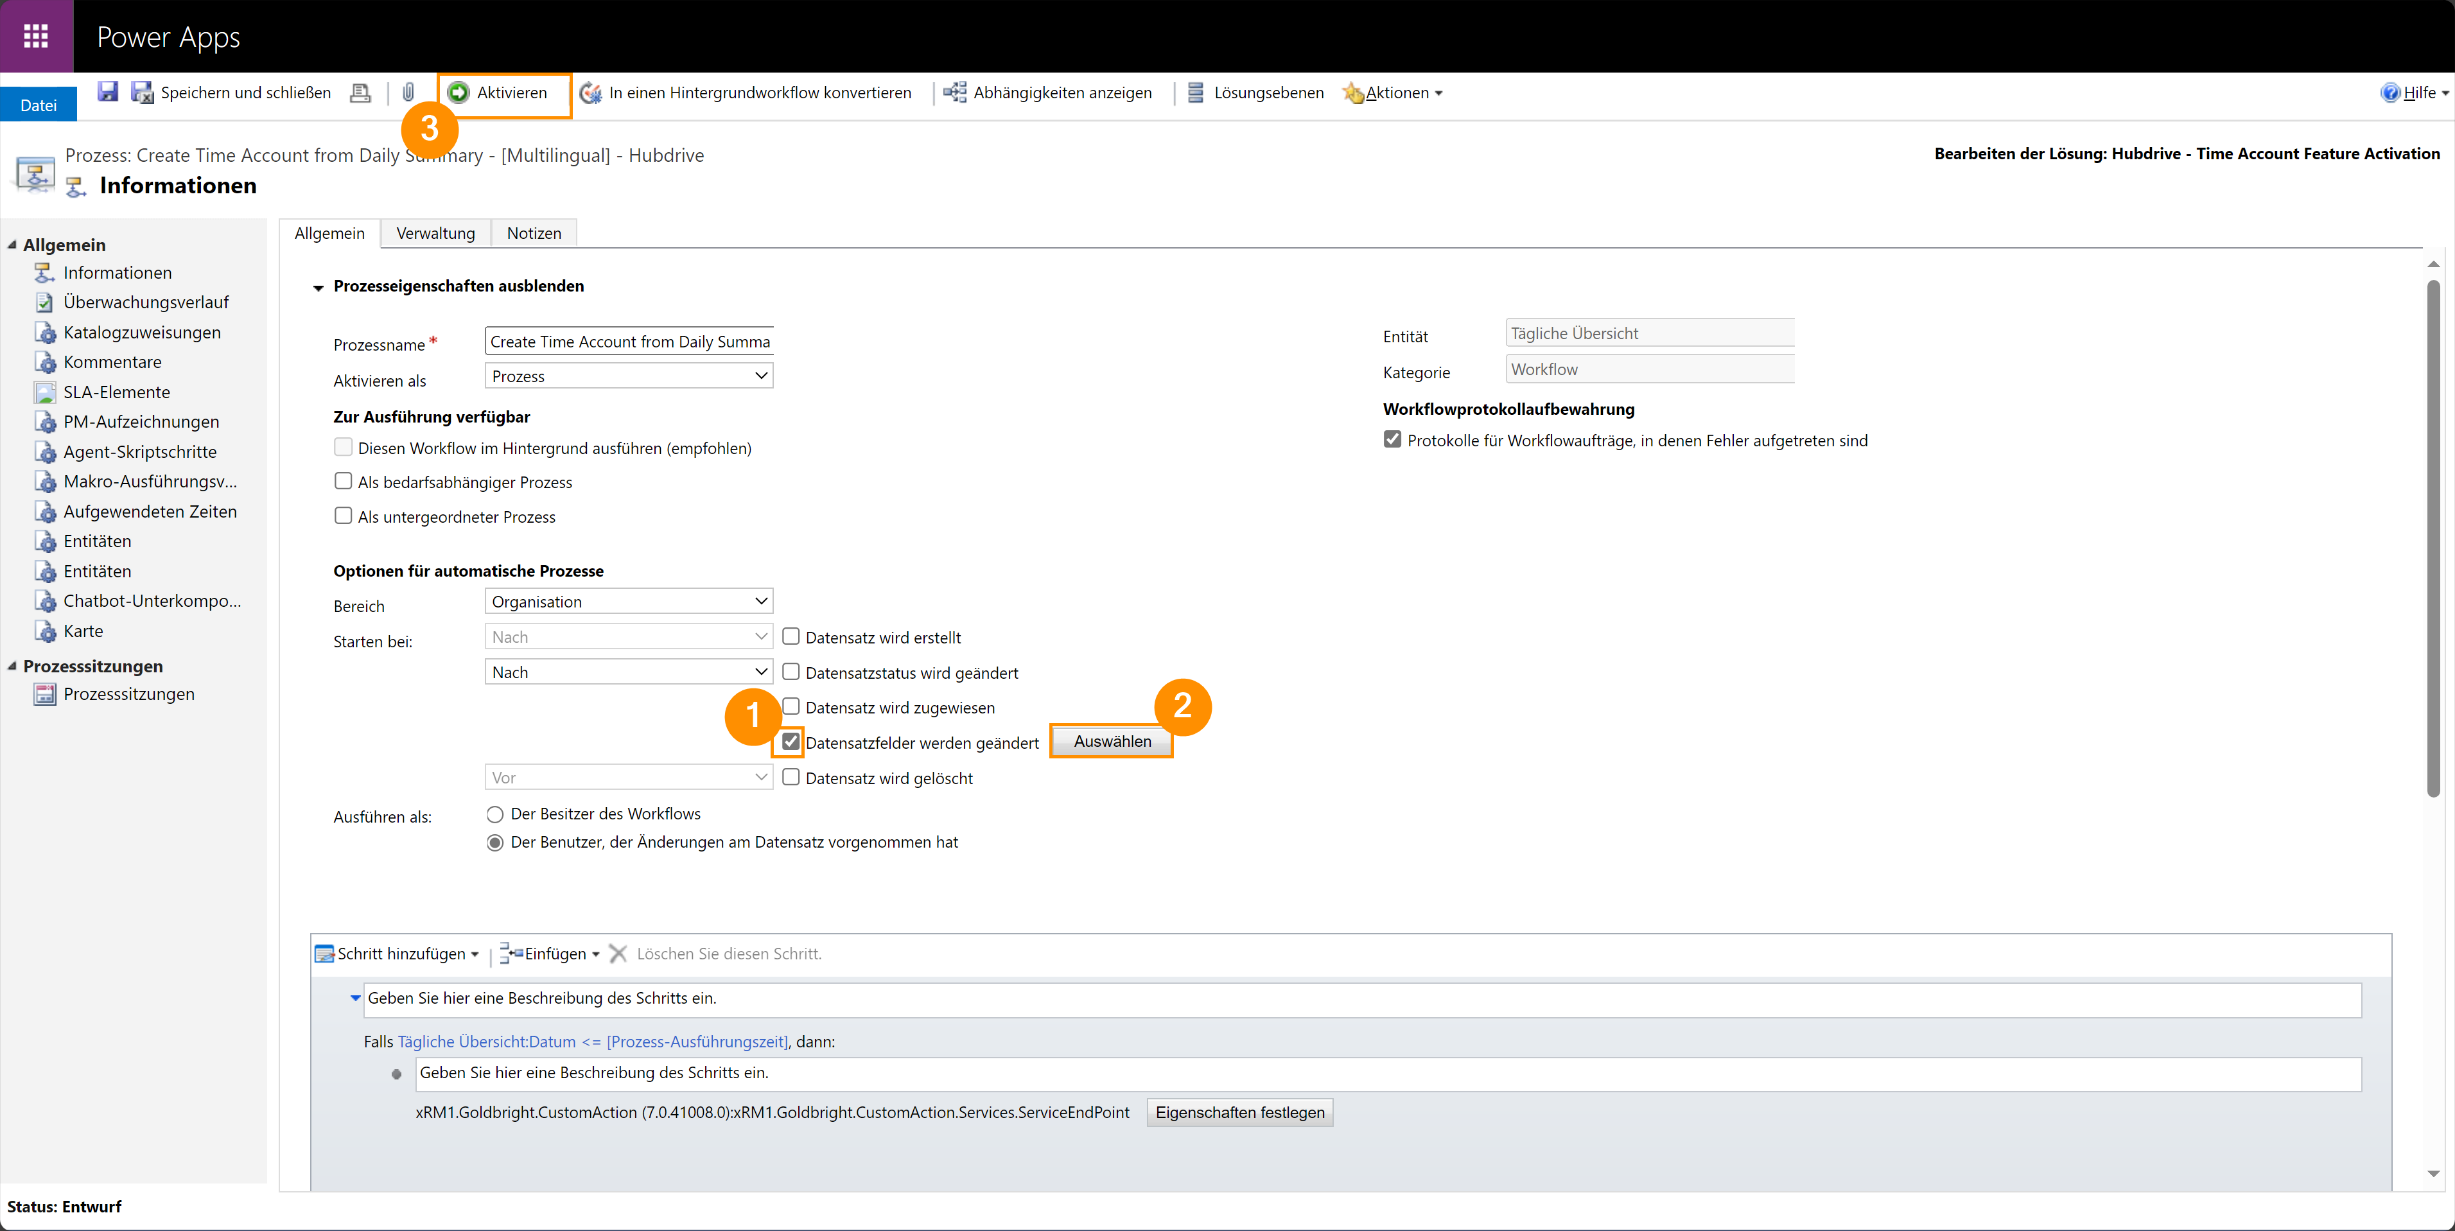Collapse 'Prozesseigenschaften ausblenden' section
The height and width of the screenshot is (1231, 2455).
tap(319, 287)
